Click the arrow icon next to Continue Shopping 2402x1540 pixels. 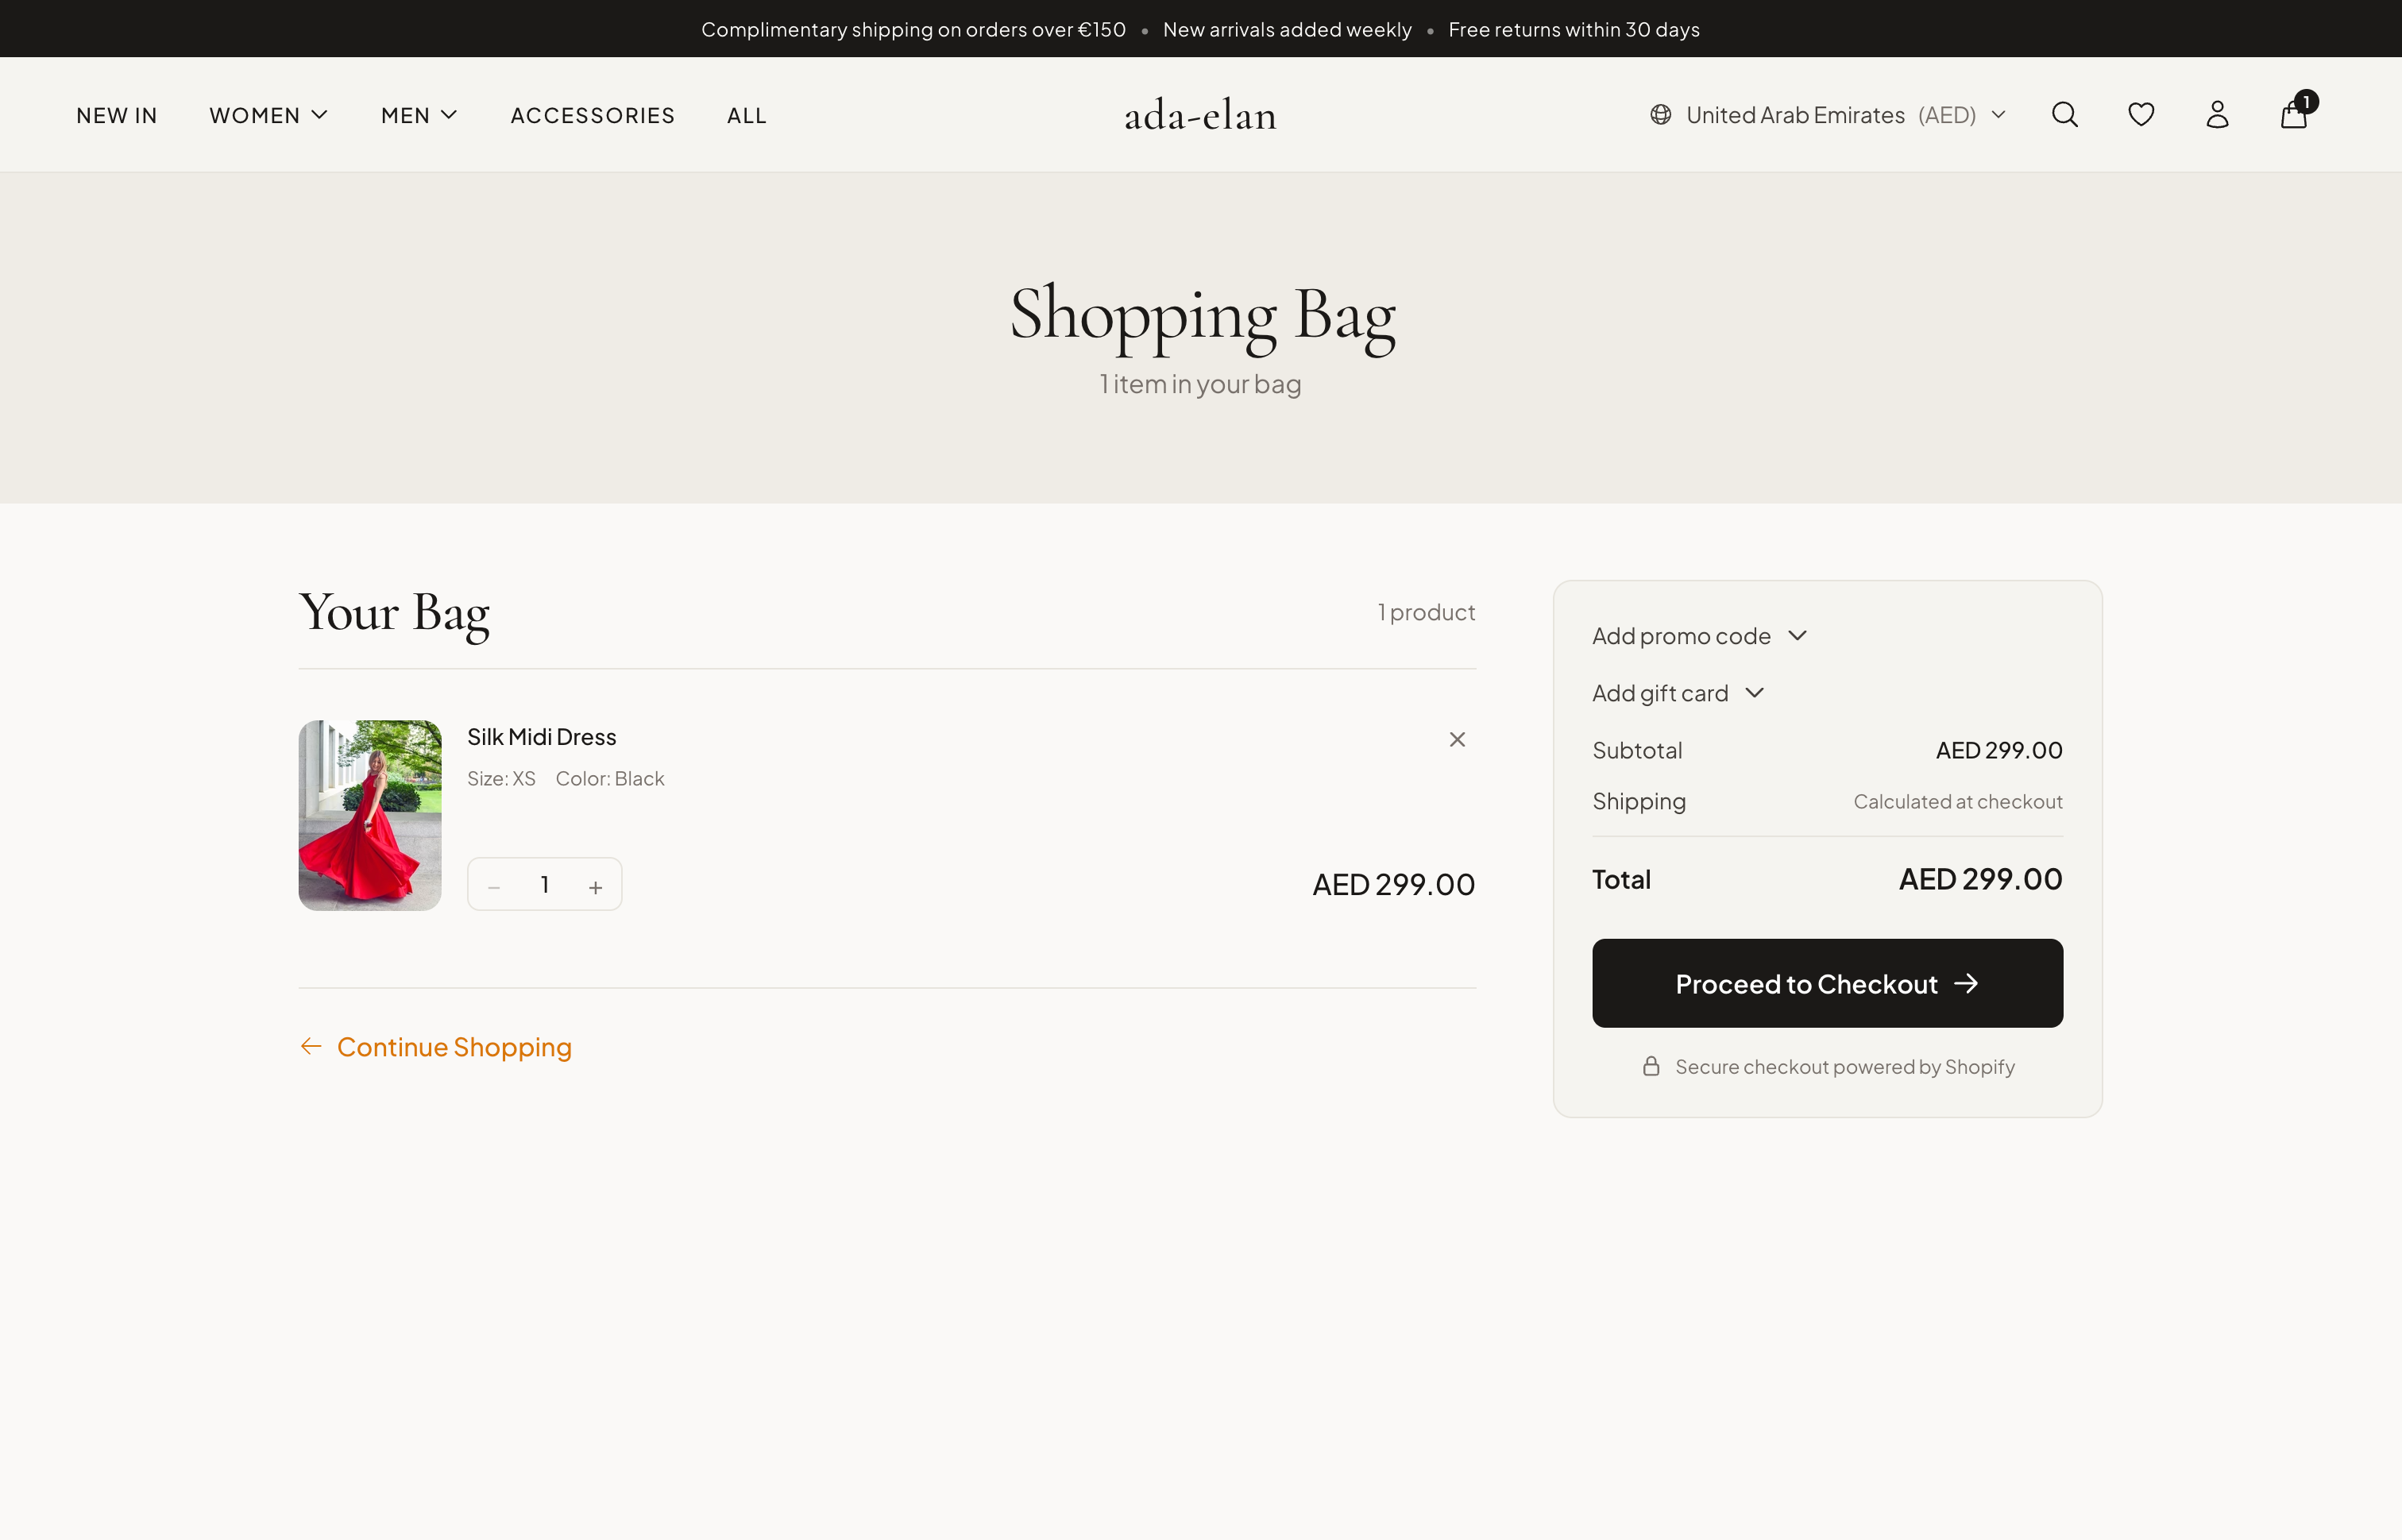click(x=311, y=1046)
